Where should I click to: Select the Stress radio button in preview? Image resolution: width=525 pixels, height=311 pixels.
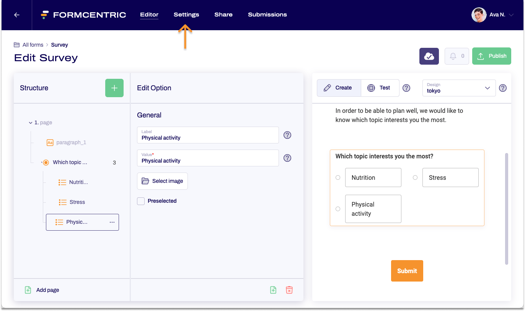click(415, 177)
